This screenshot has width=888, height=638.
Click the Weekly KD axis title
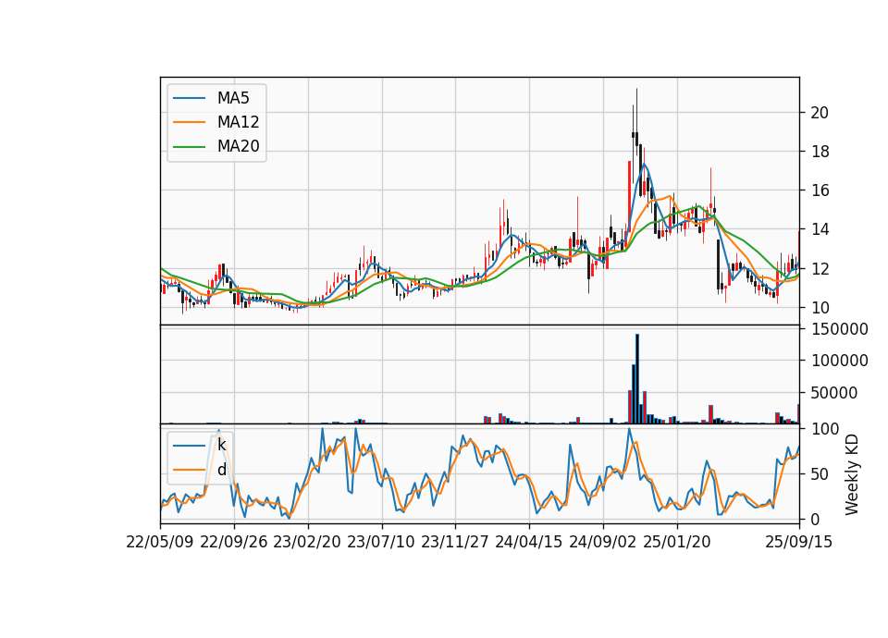[852, 474]
